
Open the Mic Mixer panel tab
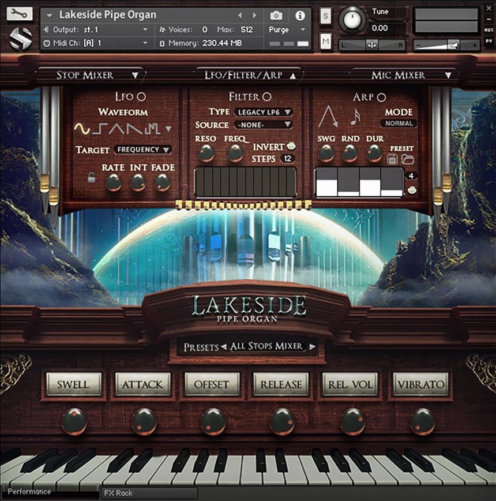(x=405, y=75)
